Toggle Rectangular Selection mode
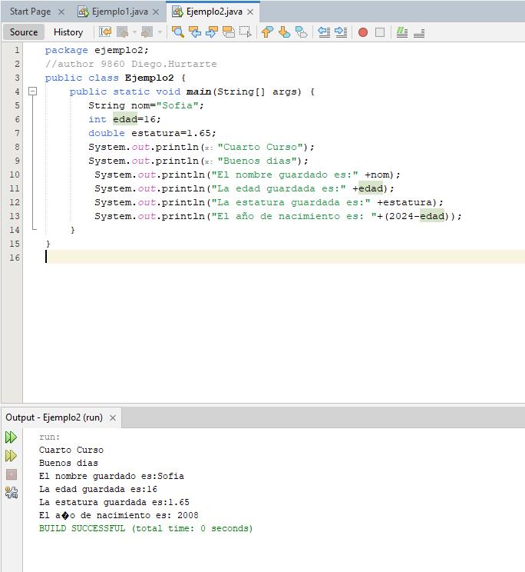525x572 pixels. click(246, 32)
